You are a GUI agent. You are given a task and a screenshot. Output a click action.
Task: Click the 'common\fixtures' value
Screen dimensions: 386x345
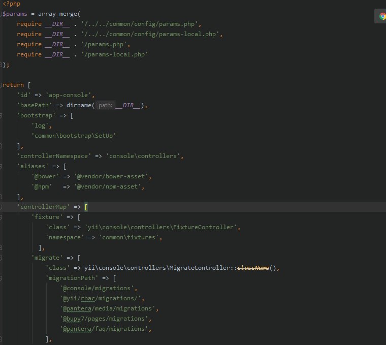[128, 237]
